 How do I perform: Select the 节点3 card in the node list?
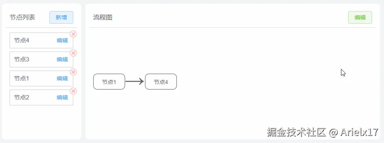click(x=41, y=59)
